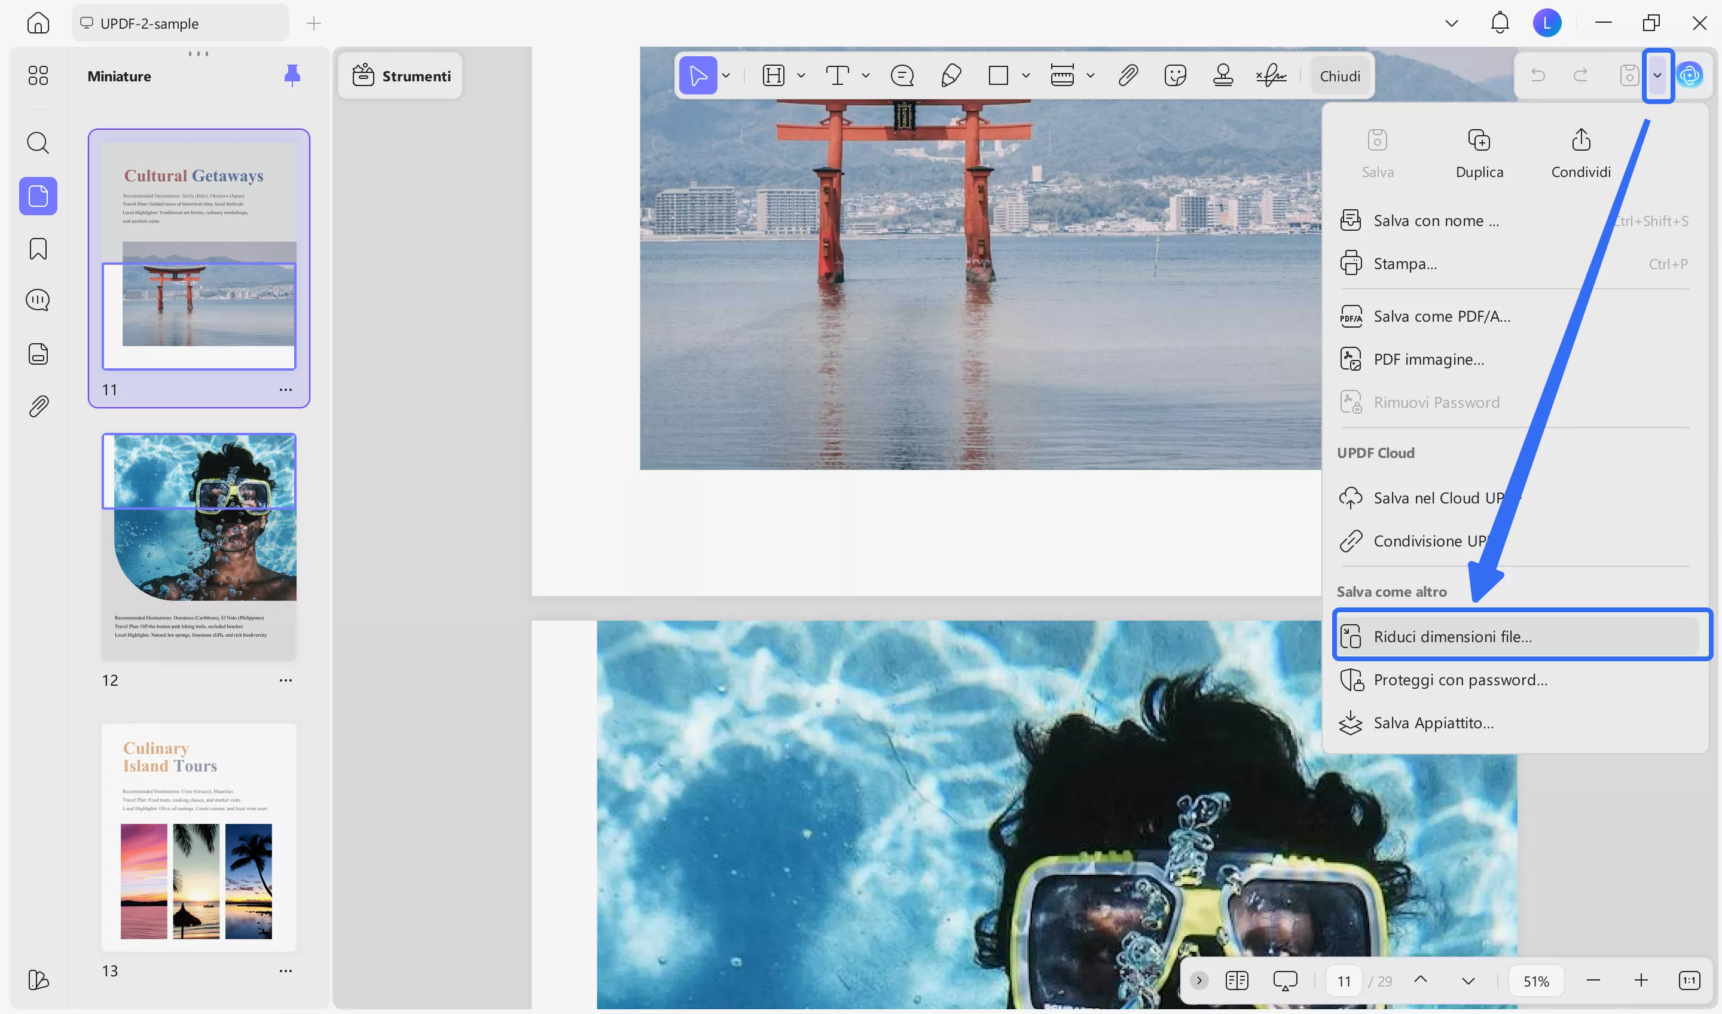The image size is (1722, 1014).
Task: Select the stamp tool icon
Action: pos(1223,75)
